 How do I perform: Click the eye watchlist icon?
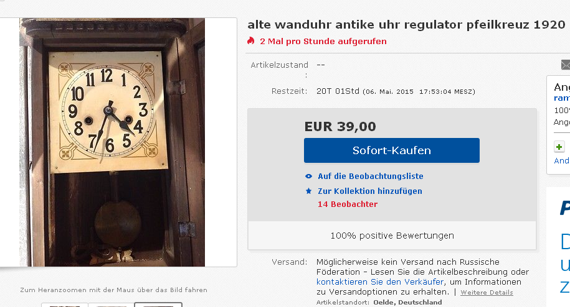308,176
